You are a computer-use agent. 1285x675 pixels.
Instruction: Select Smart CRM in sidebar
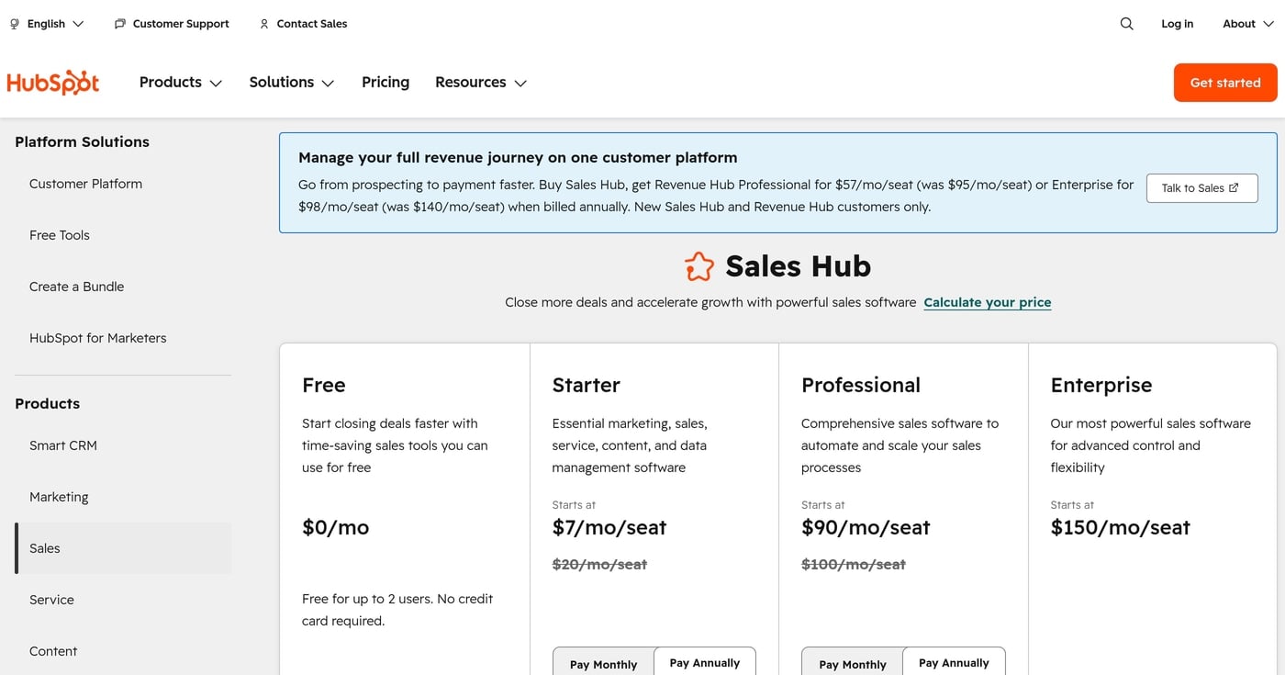pyautogui.click(x=63, y=445)
